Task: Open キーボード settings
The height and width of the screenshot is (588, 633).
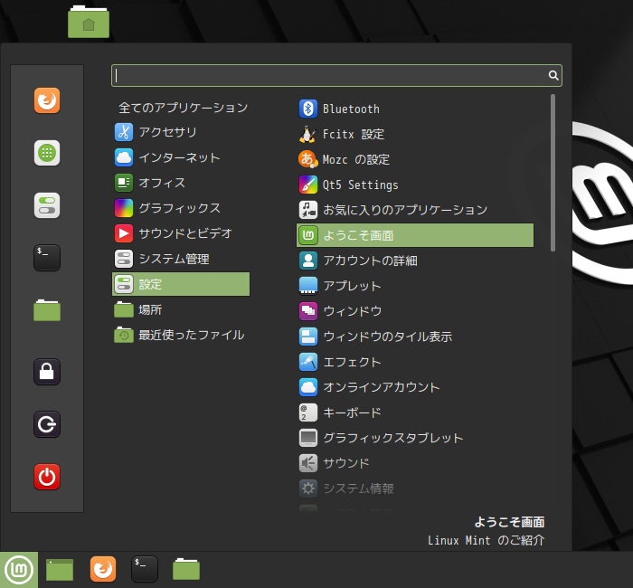Action: click(415, 413)
